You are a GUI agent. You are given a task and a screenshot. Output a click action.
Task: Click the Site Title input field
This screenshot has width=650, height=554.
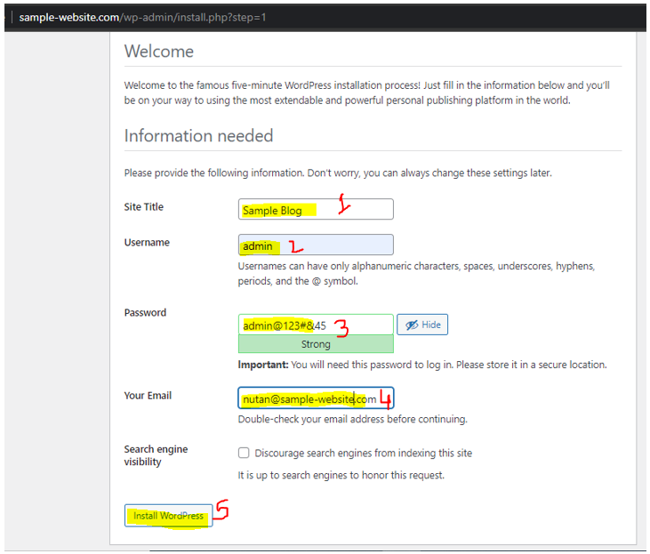click(x=316, y=209)
